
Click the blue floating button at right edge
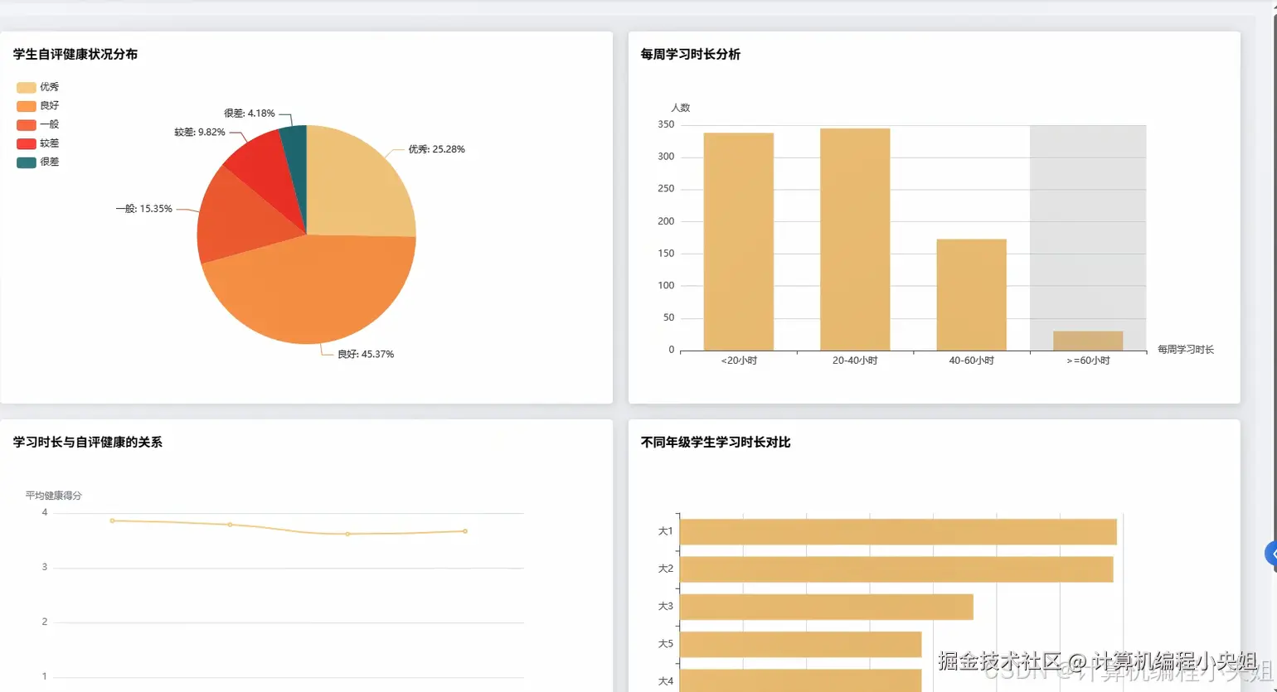(1271, 554)
